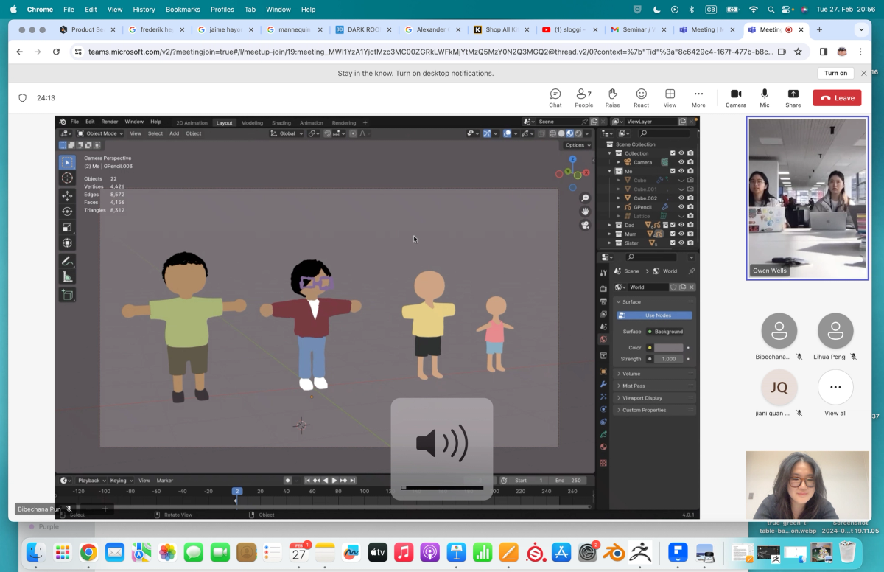Expand the Viewport Display panel
The width and height of the screenshot is (884, 572).
pos(654,398)
